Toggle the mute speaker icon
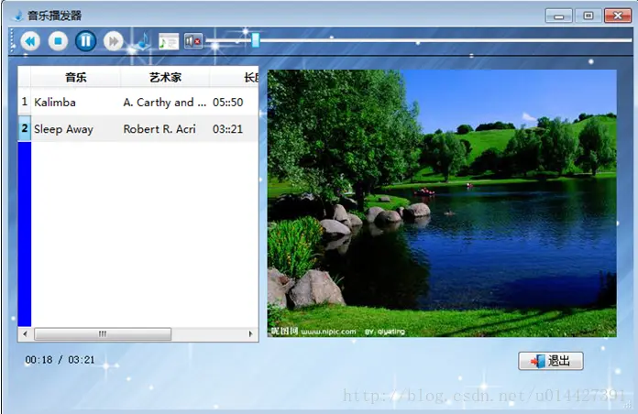The image size is (638, 414). (x=193, y=41)
